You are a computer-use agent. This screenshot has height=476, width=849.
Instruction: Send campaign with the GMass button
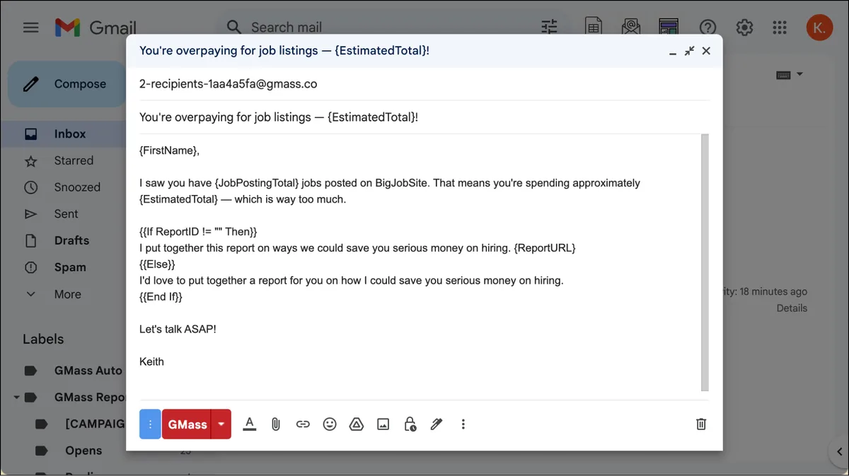pyautogui.click(x=187, y=424)
